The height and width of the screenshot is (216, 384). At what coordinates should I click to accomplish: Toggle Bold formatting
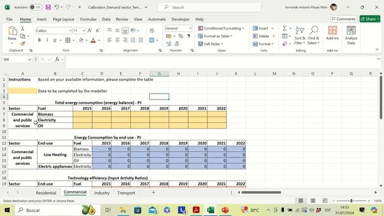[40, 40]
